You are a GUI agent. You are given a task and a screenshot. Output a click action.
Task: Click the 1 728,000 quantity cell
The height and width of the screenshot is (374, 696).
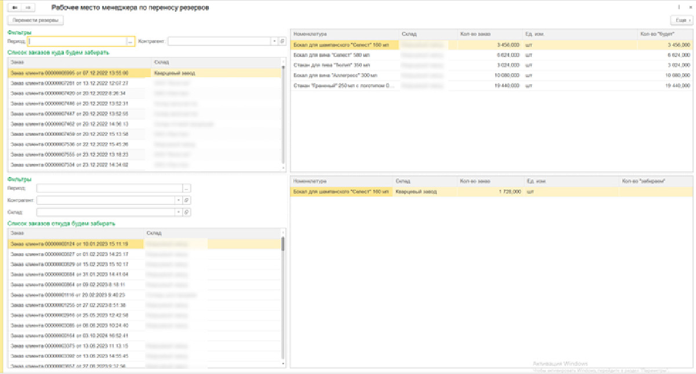(490, 192)
